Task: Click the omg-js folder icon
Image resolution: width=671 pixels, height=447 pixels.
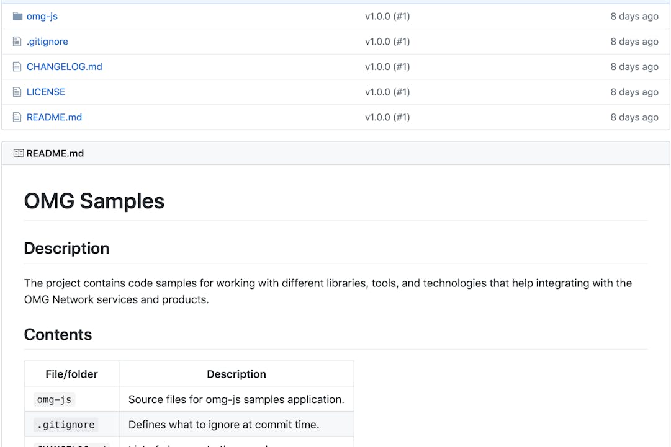Action: click(x=17, y=16)
